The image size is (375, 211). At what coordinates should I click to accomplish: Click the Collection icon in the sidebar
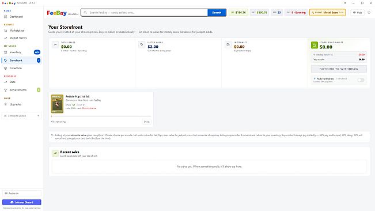pyautogui.click(x=6, y=68)
